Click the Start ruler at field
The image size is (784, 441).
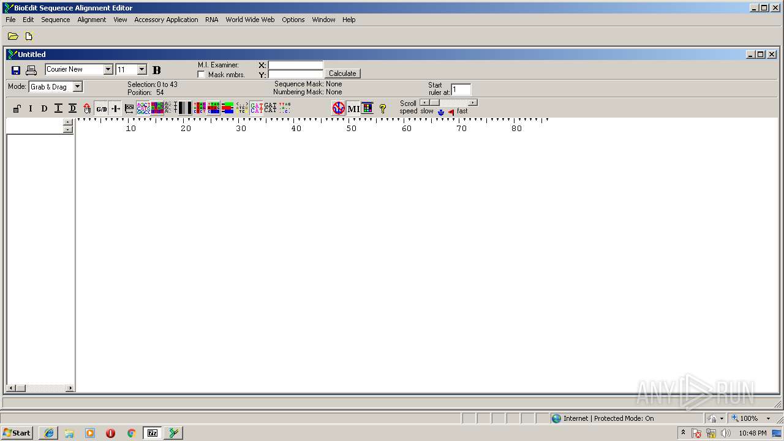click(461, 90)
